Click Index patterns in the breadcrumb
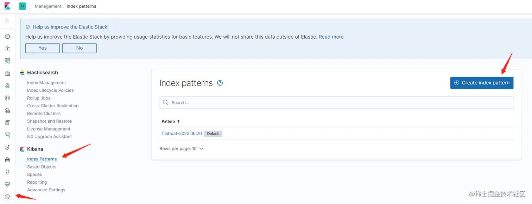The width and height of the screenshot is (532, 204). (81, 6)
